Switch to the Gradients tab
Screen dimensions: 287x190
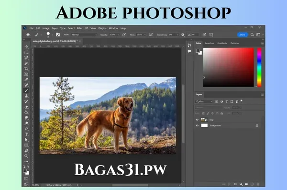coord(222,43)
